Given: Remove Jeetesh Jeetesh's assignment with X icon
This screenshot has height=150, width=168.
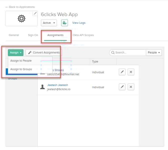Looking at the screenshot, I should pyautogui.click(x=131, y=87).
